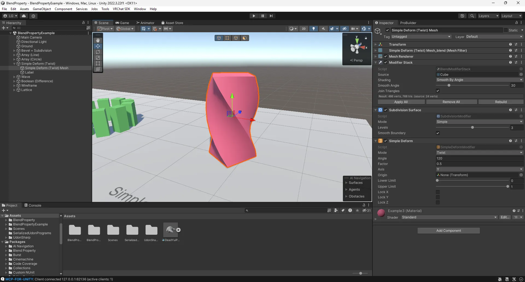Open the VRChat SDK menu

click(x=121, y=9)
